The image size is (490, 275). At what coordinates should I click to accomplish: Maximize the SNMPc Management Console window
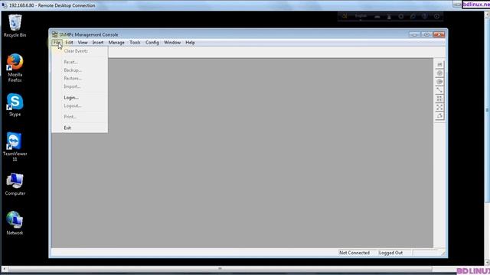[x=426, y=34]
